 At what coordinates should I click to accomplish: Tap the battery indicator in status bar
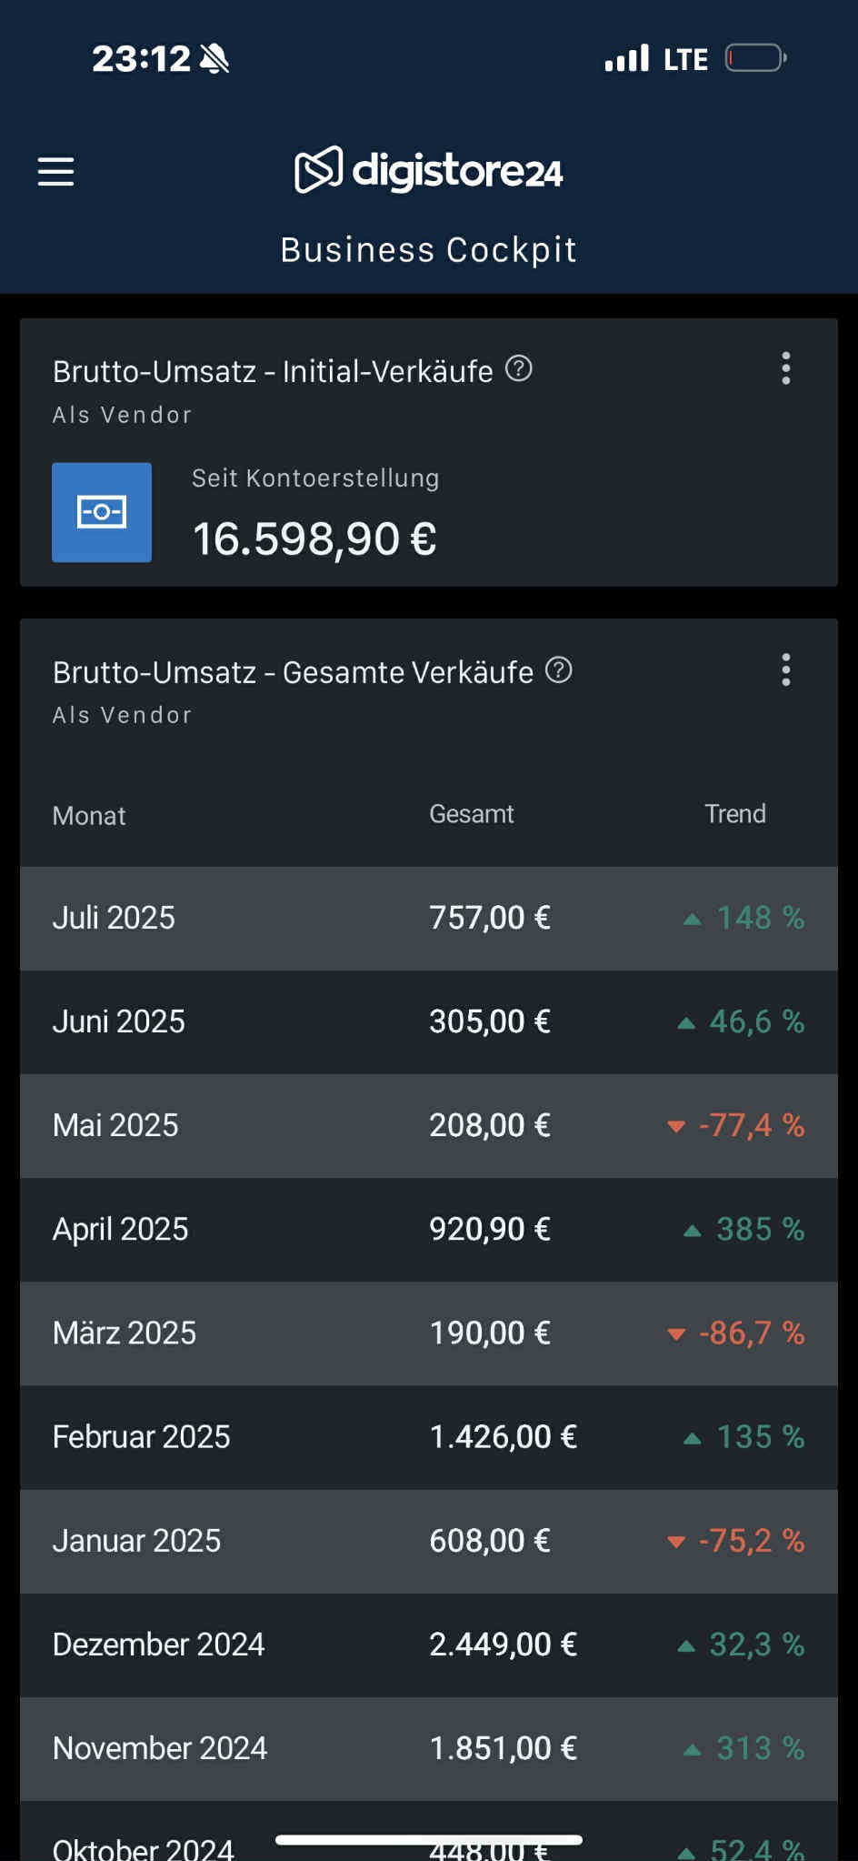pyautogui.click(x=755, y=59)
